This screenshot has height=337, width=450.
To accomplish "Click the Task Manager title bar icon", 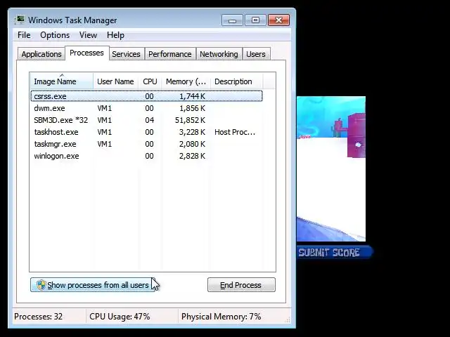I will 20,20.
